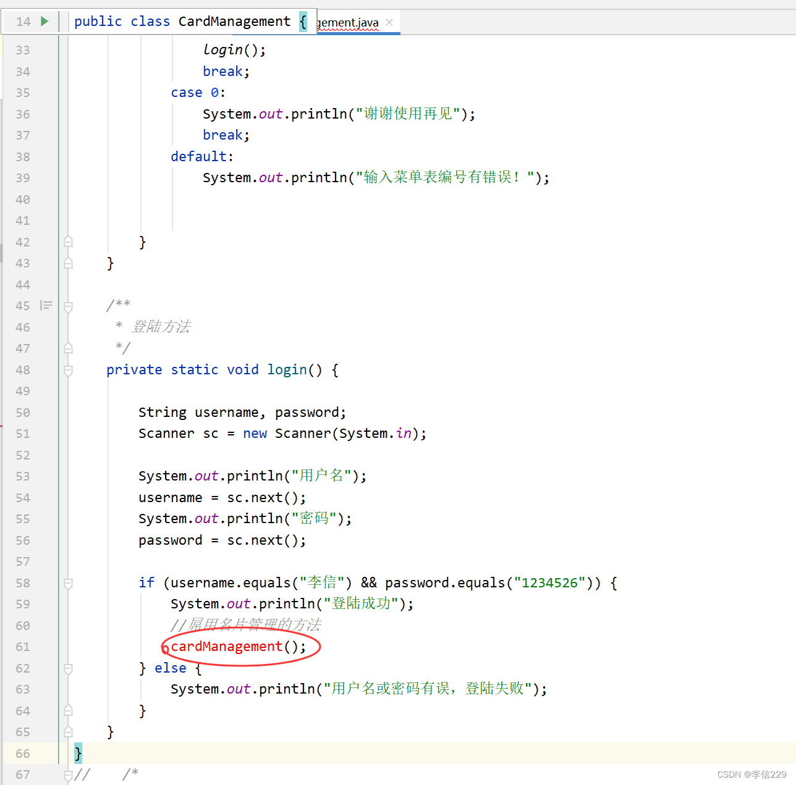Screen dimensions: 796x785
Task: Collapse the Javadoc comment at line 45
Action: pos(69,306)
